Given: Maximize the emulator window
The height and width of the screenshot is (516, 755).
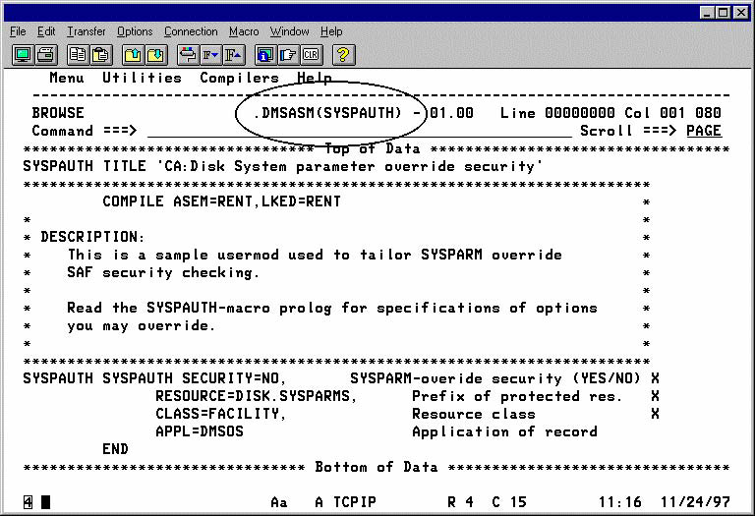Looking at the screenshot, I should click(723, 13).
